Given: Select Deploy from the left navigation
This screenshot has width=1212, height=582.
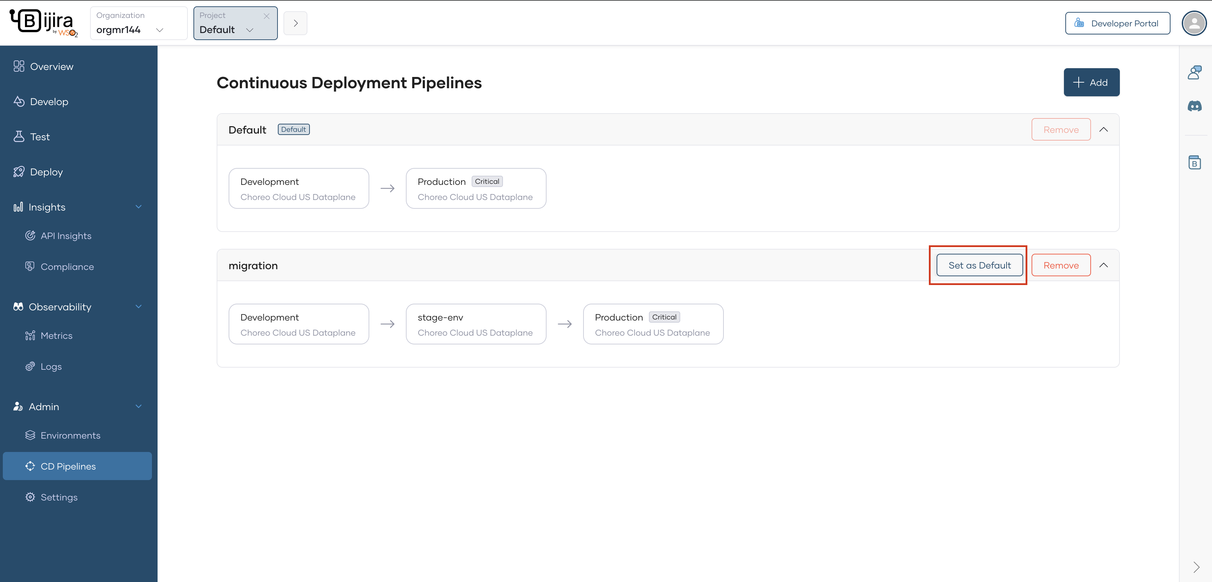Looking at the screenshot, I should tap(46, 172).
